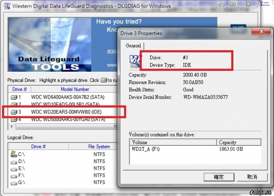Select row WDC WD20EARS-00MVWB0 (IDE)
Viewport: 274px width, 196px height.
63,112
